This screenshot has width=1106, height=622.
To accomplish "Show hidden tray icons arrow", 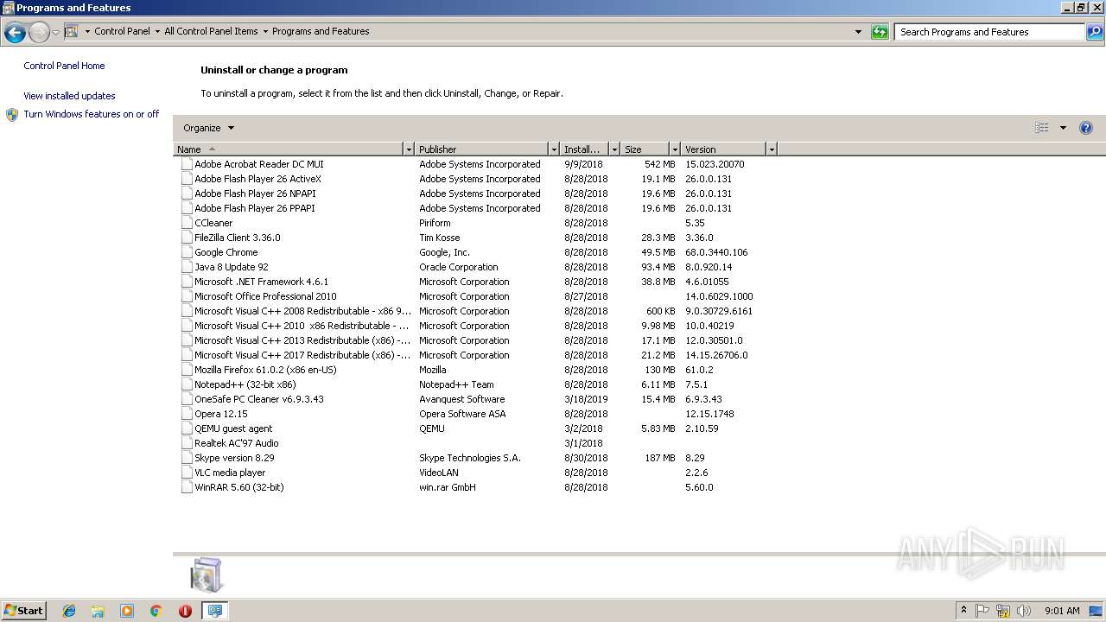I will (963, 610).
